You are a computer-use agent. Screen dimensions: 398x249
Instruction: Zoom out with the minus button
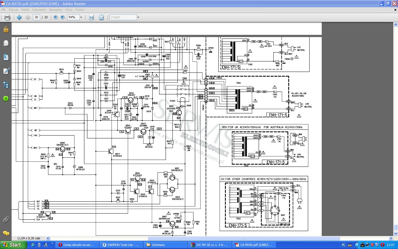(x=56, y=17)
